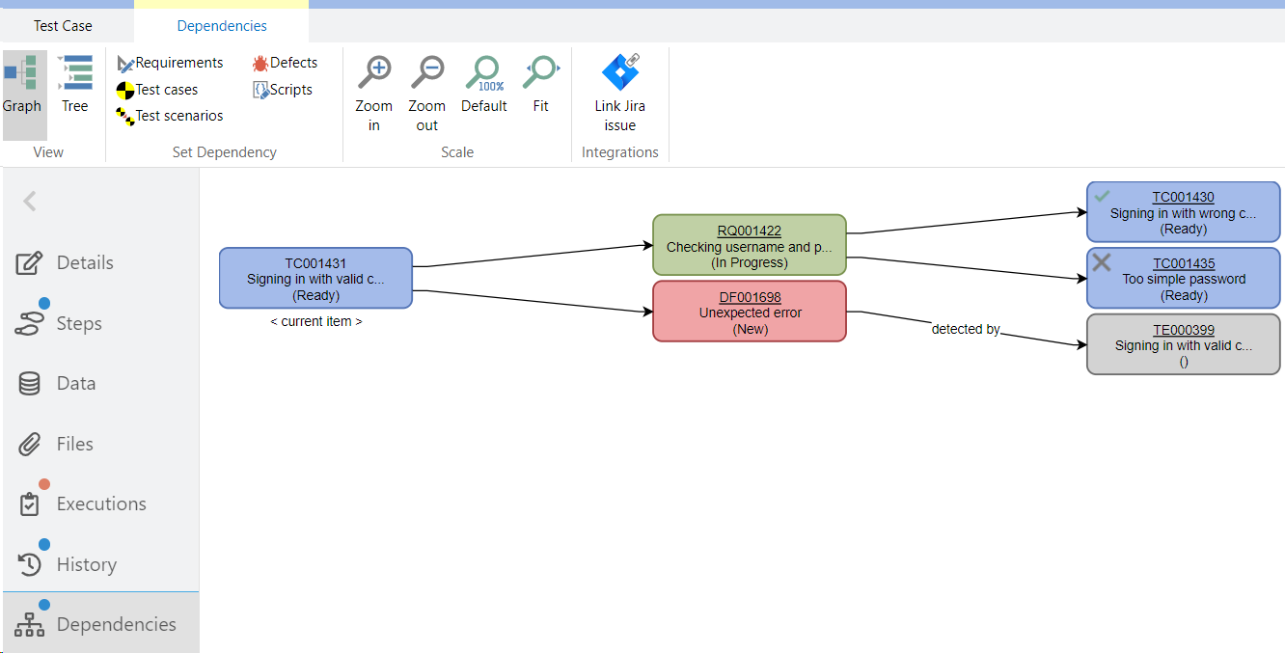Add a Test cases dependency
The height and width of the screenshot is (653, 1285).
[157, 90]
